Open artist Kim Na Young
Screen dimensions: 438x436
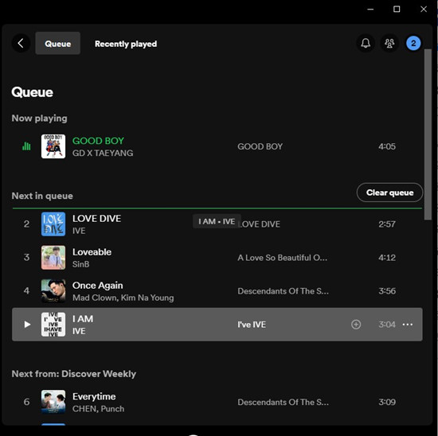pyautogui.click(x=147, y=298)
